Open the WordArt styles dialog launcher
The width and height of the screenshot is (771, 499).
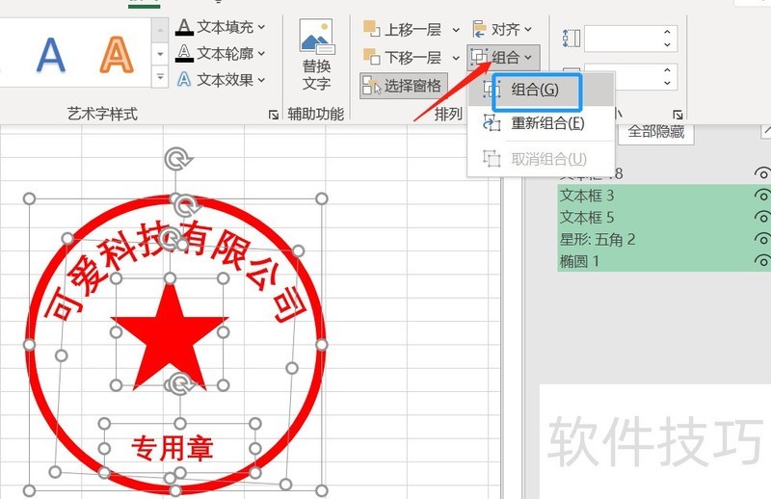point(274,115)
